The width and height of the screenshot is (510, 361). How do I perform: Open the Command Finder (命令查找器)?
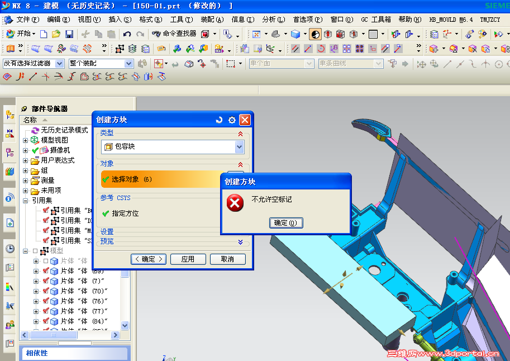pos(174,34)
